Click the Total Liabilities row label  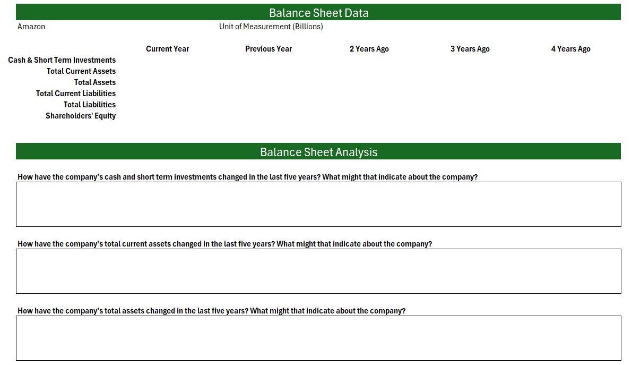click(x=89, y=104)
